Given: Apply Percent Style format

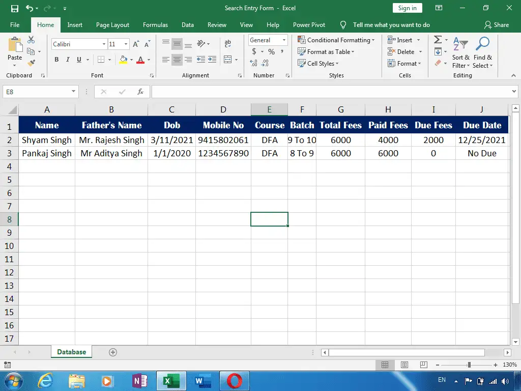Looking at the screenshot, I should [272, 51].
